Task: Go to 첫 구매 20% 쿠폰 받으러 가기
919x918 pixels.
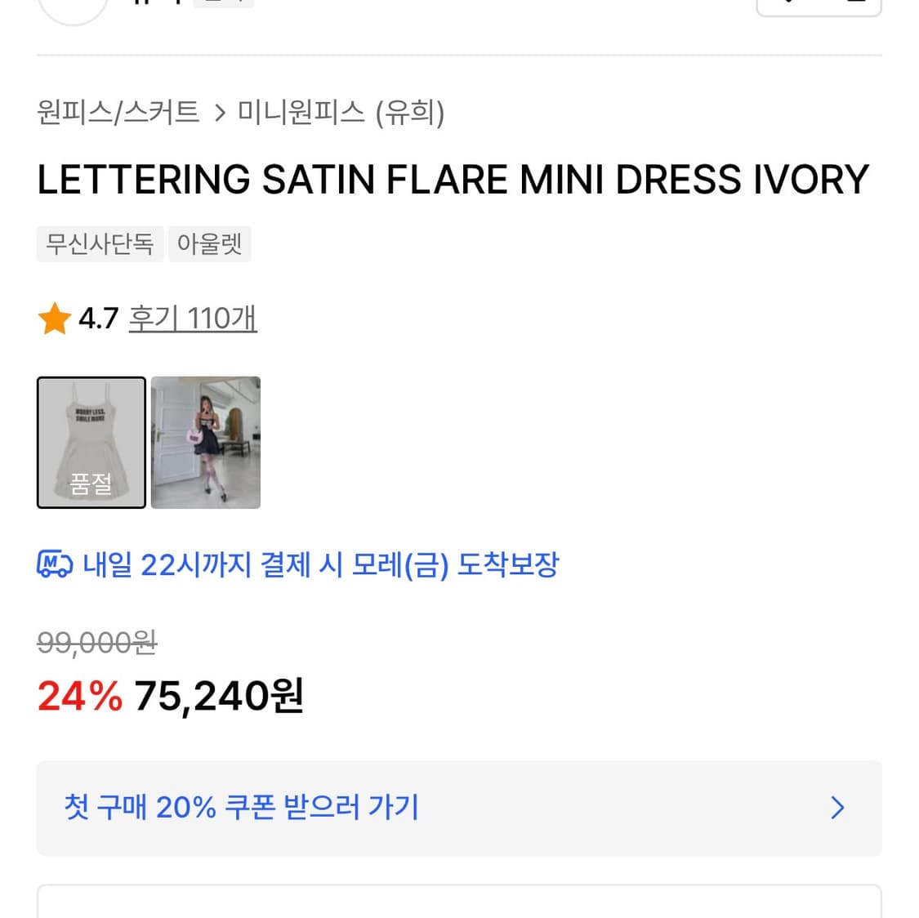Action: point(241,808)
